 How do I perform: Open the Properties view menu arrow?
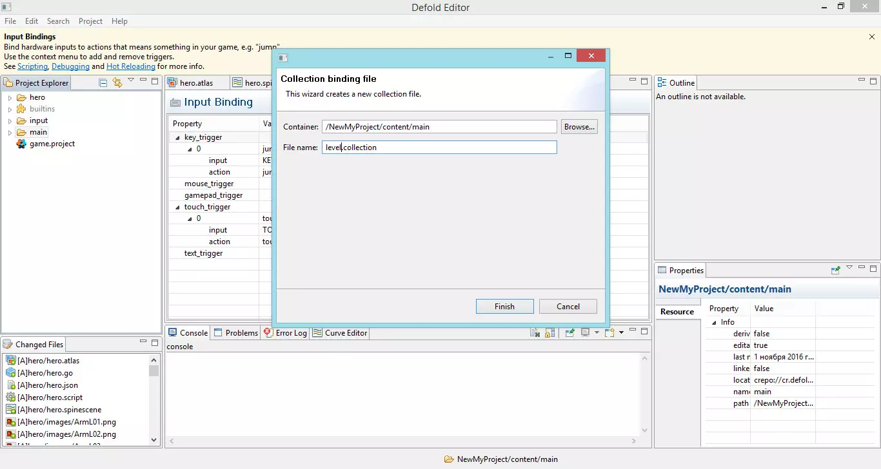[849, 269]
